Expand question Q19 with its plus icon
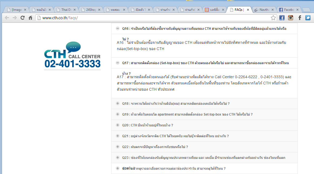This screenshot has width=314, height=174. [x=118, y=114]
